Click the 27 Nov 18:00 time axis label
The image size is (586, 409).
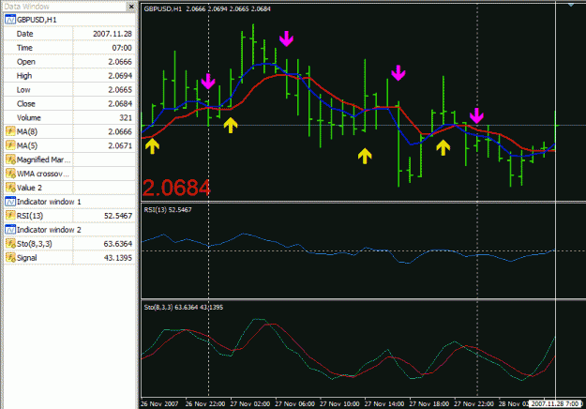[429, 403]
